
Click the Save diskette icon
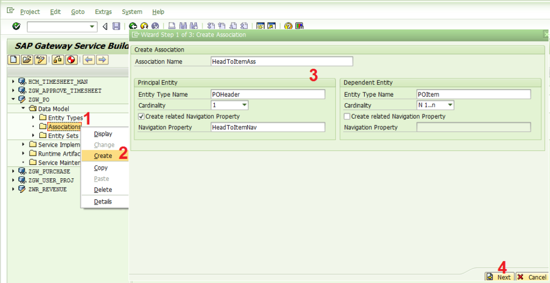point(116,26)
